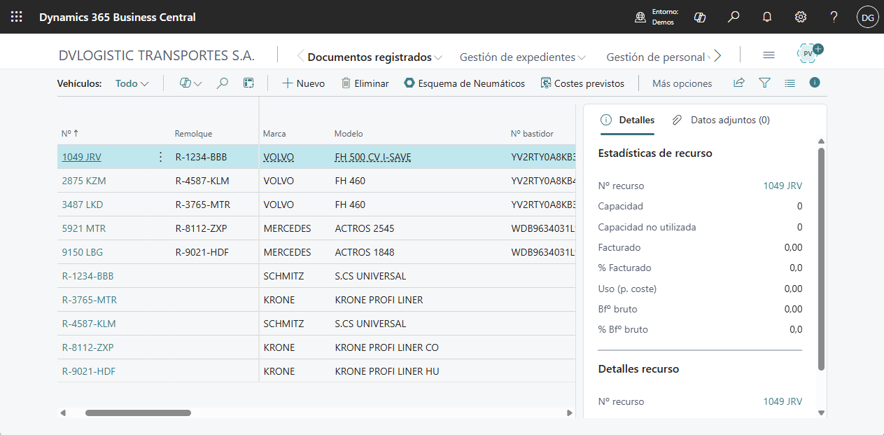The image size is (884, 435).
Task: Open vehicle 5921 MTR record
Action: [x=84, y=228]
